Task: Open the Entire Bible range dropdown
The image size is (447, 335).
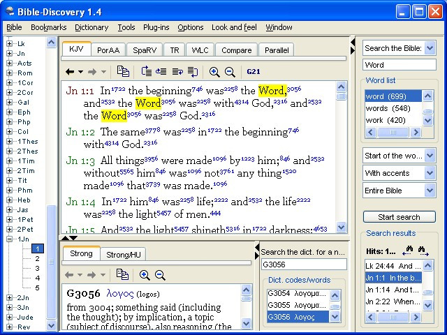Action: coord(430,191)
